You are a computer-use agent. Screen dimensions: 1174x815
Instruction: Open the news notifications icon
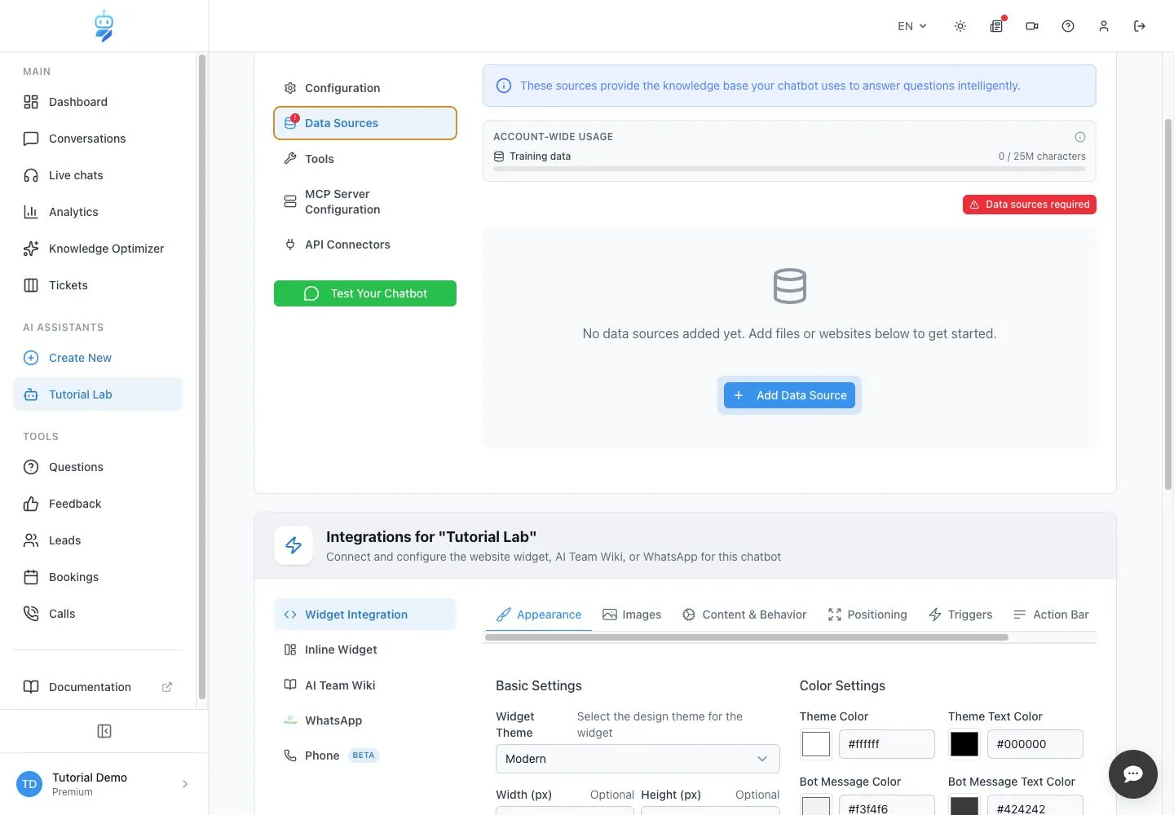(996, 26)
